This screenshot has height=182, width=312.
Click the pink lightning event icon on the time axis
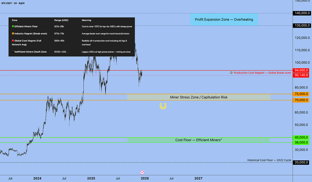(x=142, y=172)
